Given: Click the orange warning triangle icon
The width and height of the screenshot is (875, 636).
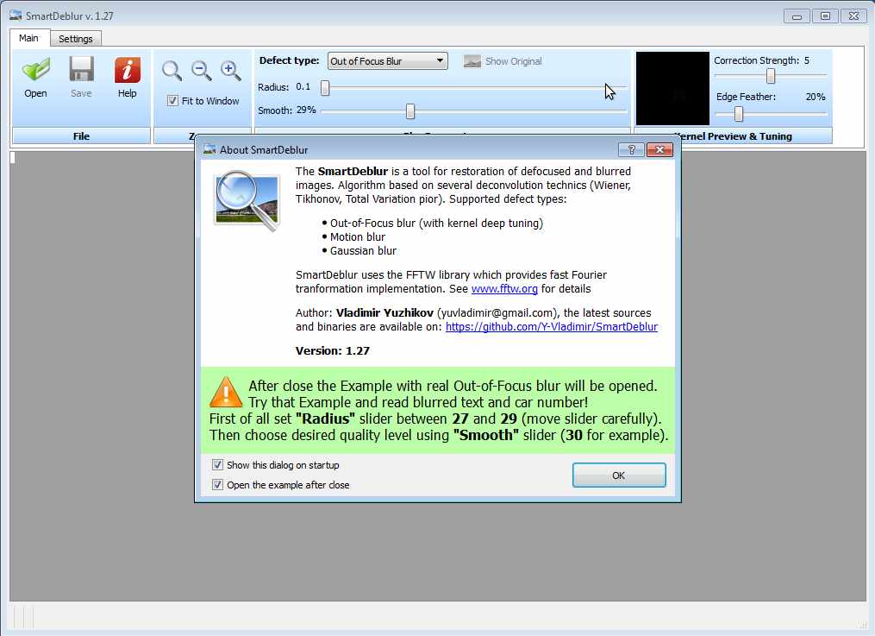Looking at the screenshot, I should (x=226, y=392).
